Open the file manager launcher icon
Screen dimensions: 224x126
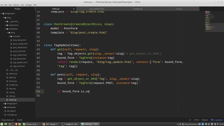click(x=20, y=124)
